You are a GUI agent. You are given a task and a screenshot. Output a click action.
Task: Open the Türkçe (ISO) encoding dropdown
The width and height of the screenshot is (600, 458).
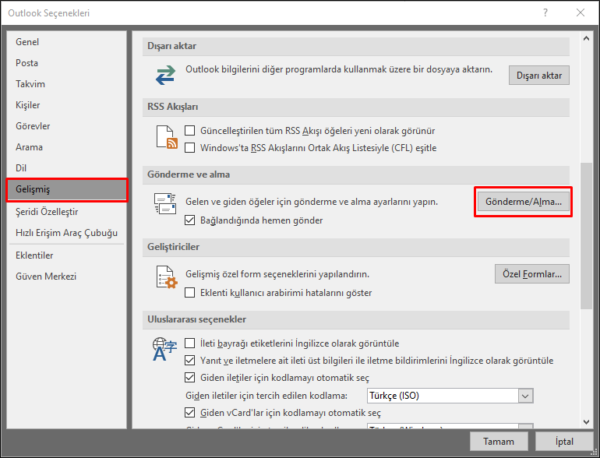coord(525,396)
